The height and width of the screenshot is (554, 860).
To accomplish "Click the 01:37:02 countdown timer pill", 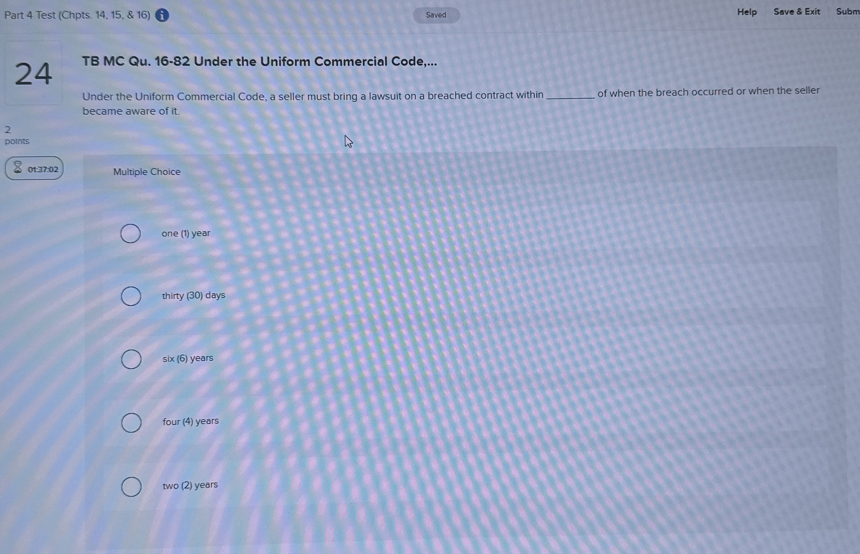I will pos(34,169).
